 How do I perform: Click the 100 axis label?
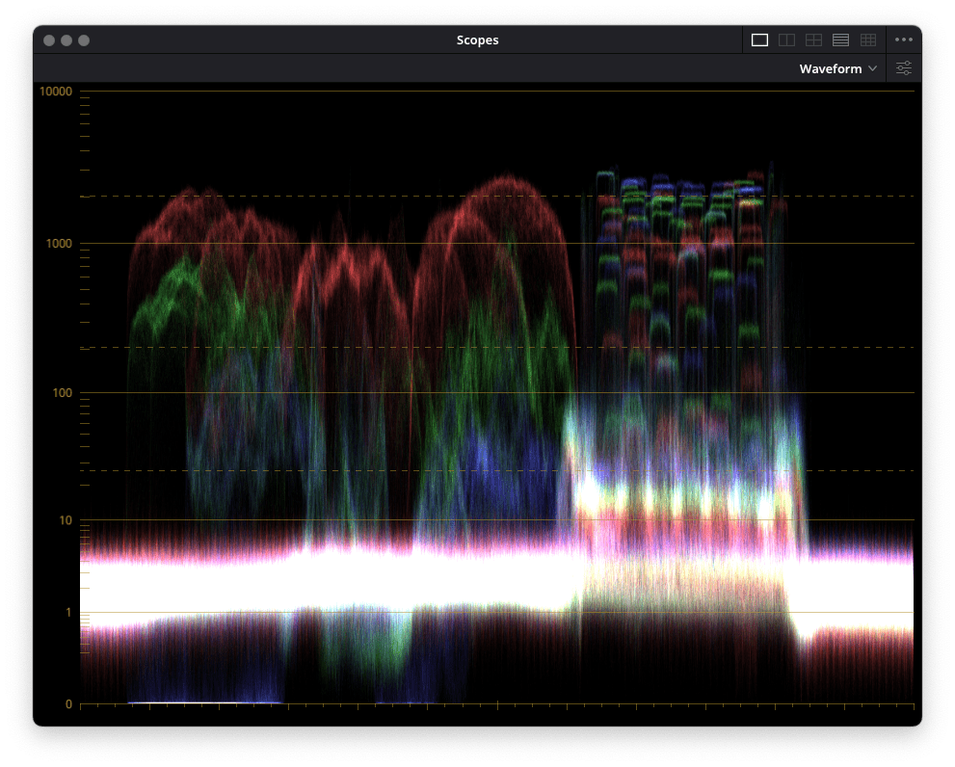tap(65, 392)
